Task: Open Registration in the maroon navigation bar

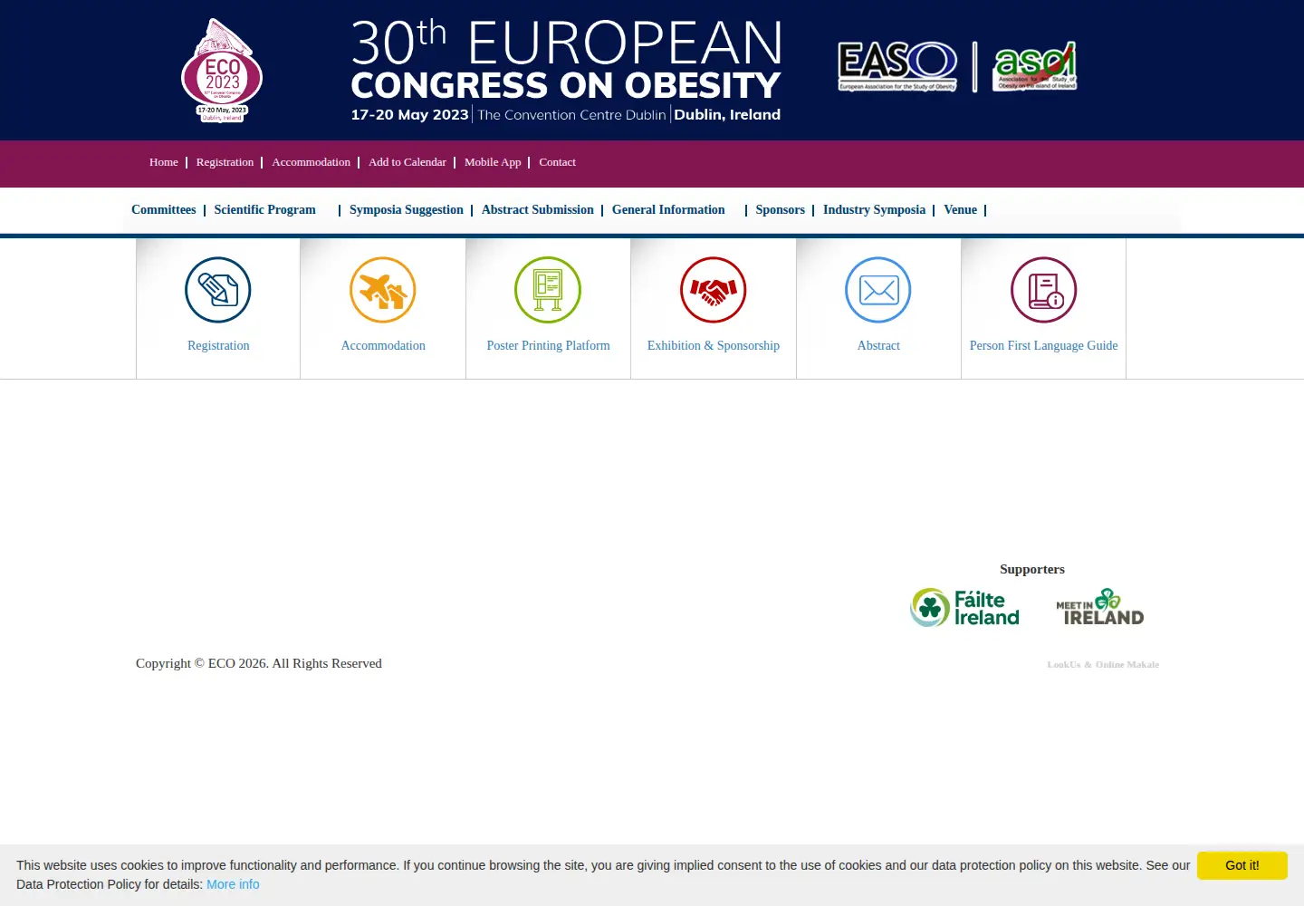Action: [225, 162]
